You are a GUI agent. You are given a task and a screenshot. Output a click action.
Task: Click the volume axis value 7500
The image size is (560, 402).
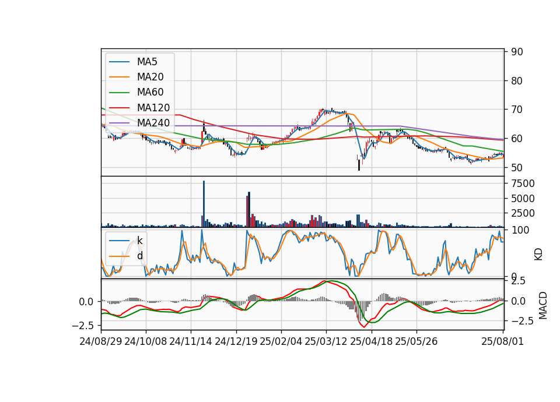click(523, 184)
